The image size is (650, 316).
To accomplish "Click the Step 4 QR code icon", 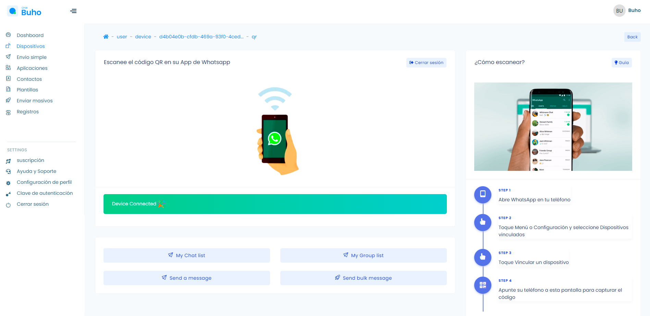I will point(483,285).
